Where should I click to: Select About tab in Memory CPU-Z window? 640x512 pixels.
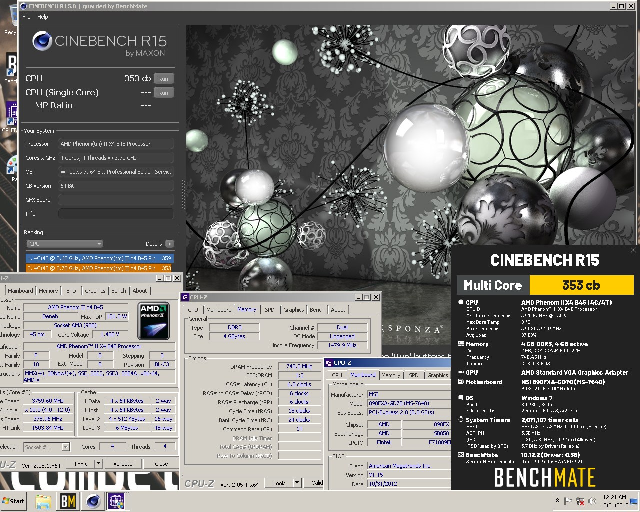coord(338,310)
